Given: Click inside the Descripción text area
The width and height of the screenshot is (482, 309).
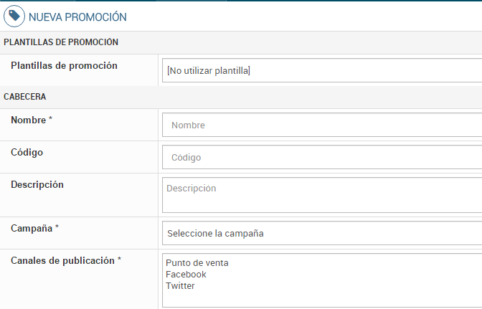Looking at the screenshot, I should point(321,195).
